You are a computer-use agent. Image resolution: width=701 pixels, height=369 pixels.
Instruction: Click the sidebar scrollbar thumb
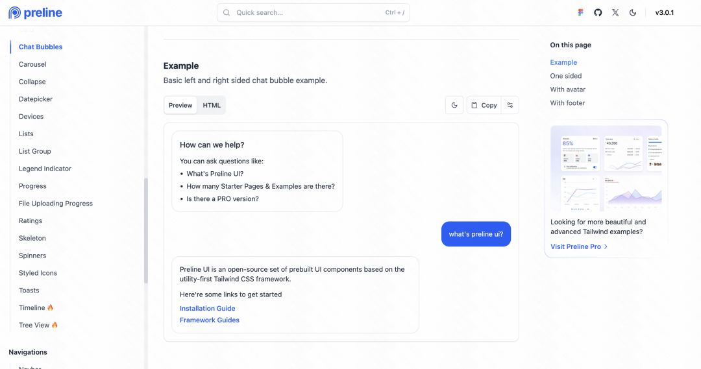click(x=146, y=230)
